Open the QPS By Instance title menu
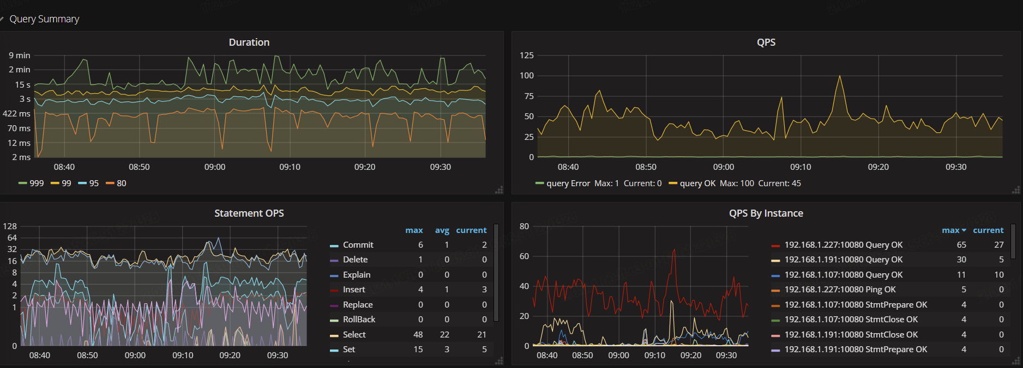This screenshot has width=1023, height=368. pos(766,213)
